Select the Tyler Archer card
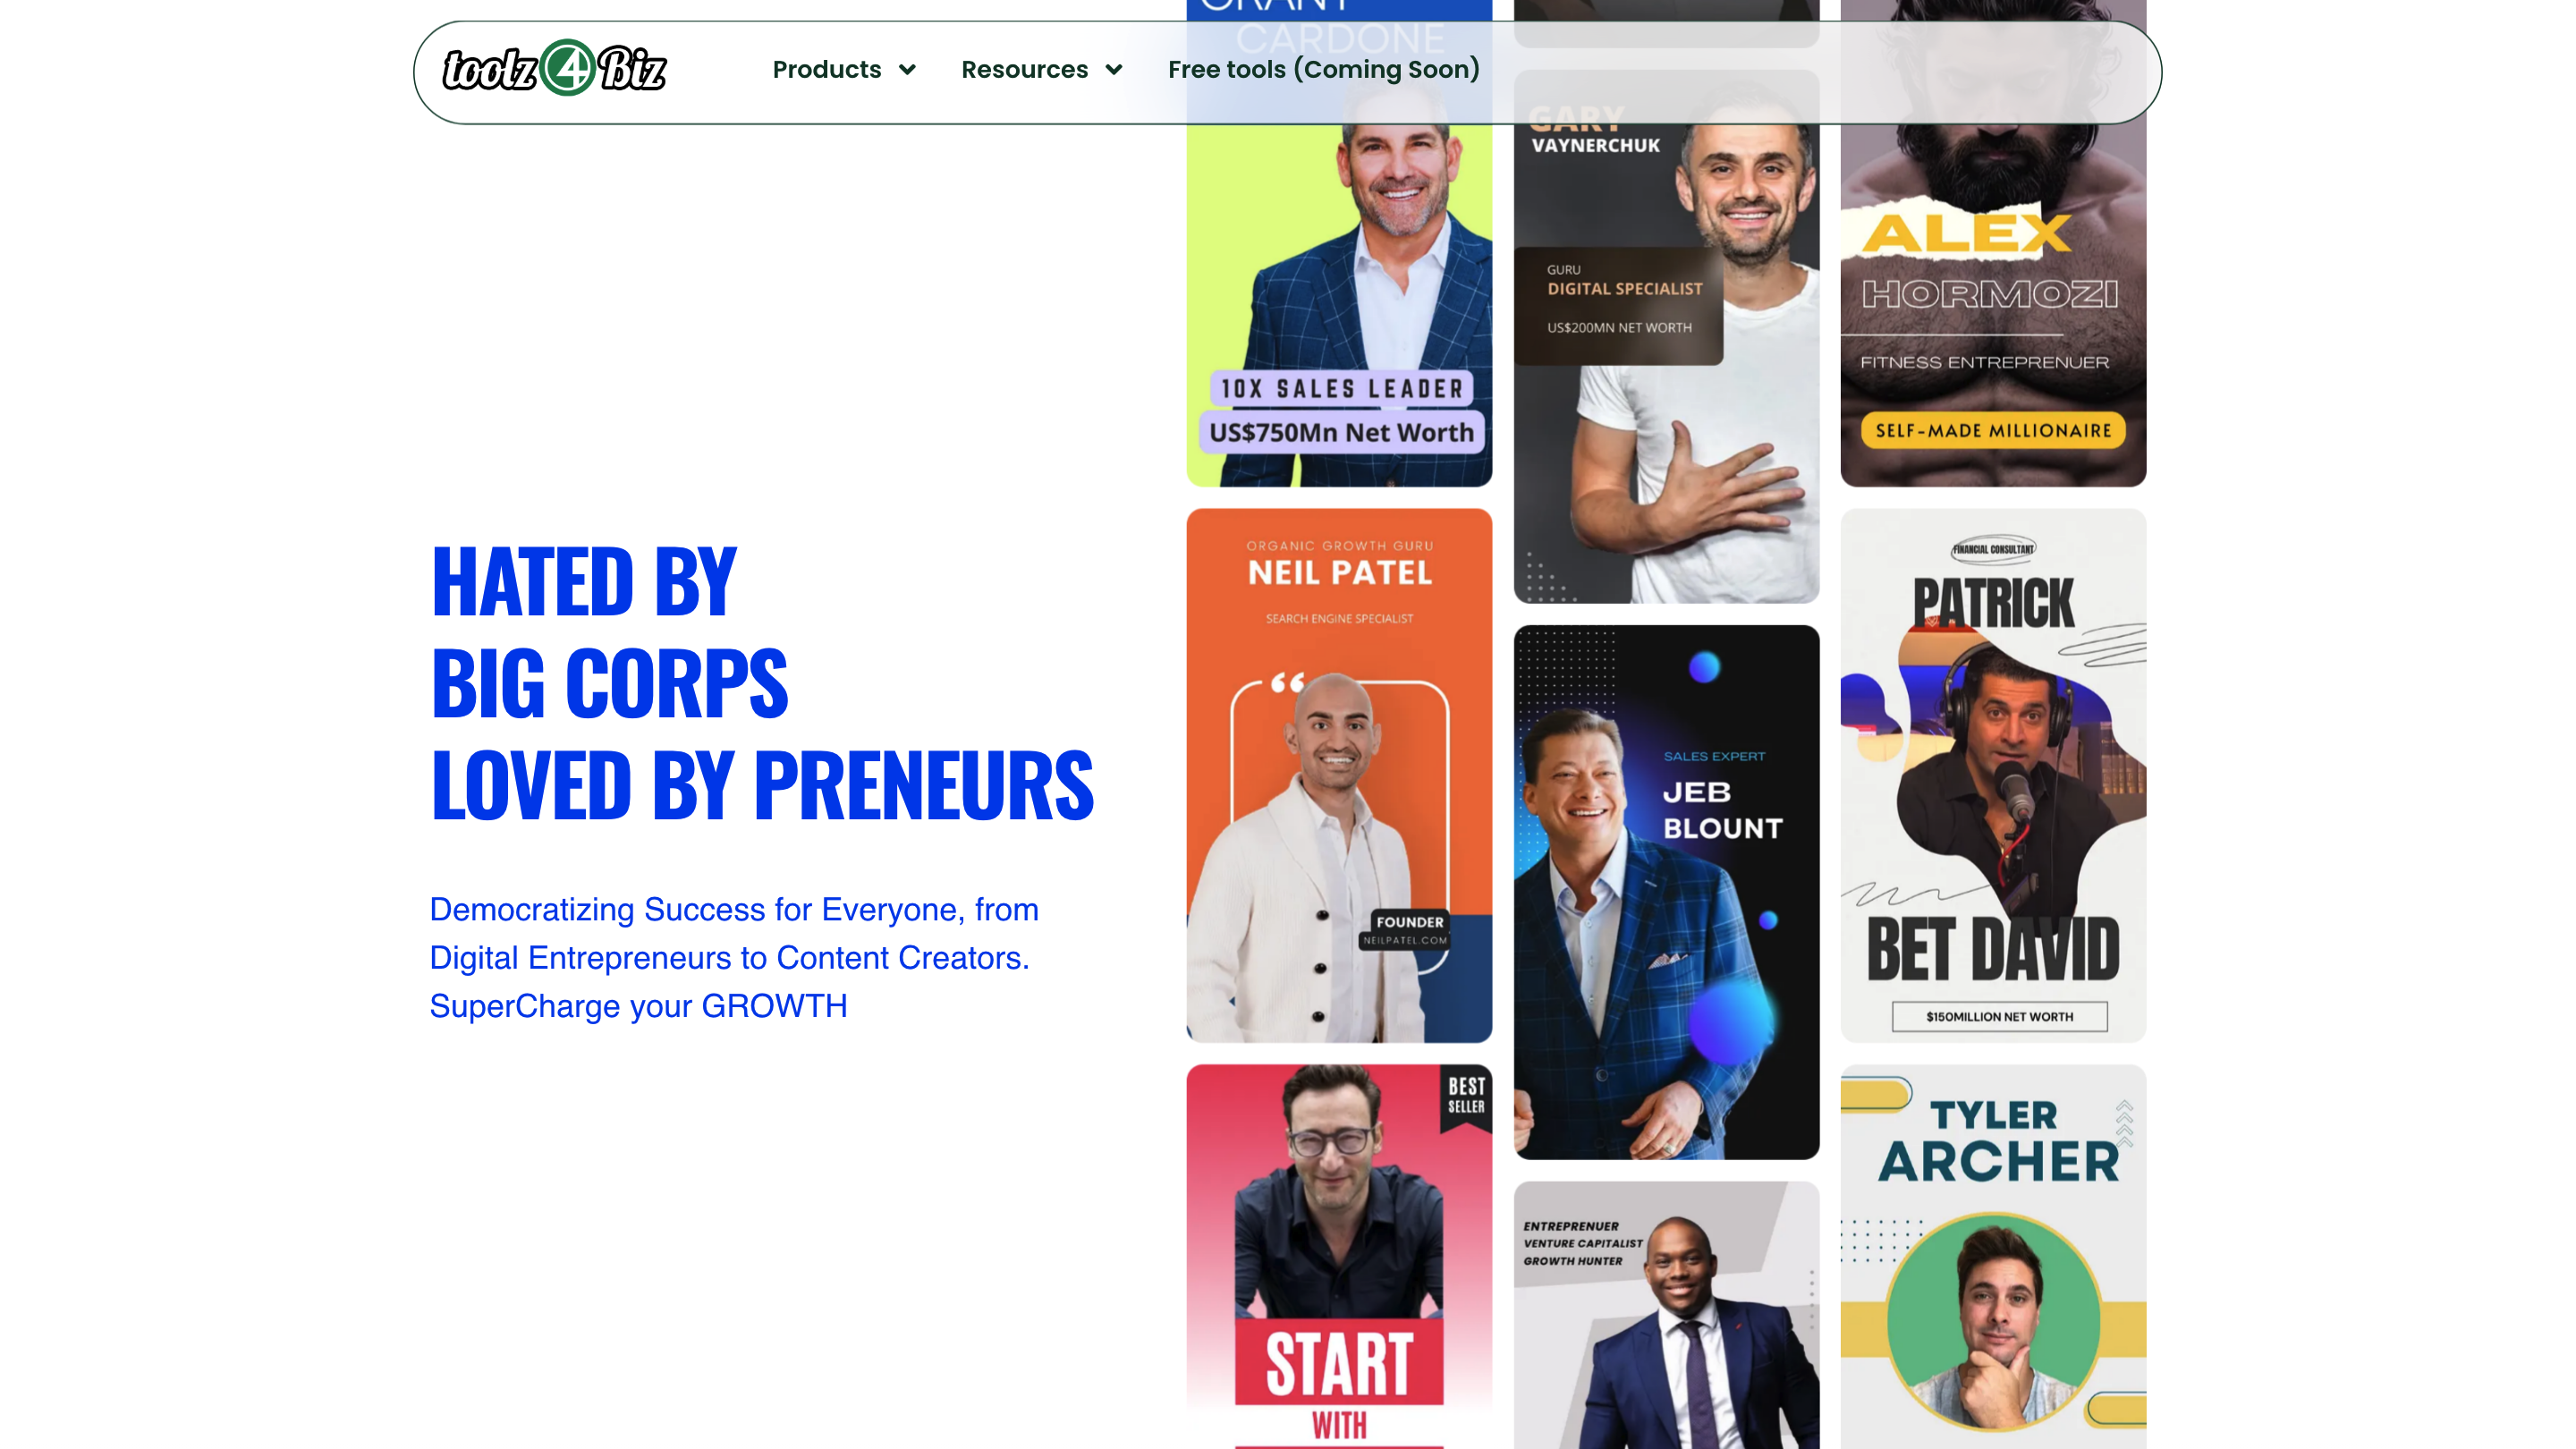 [x=1993, y=1256]
